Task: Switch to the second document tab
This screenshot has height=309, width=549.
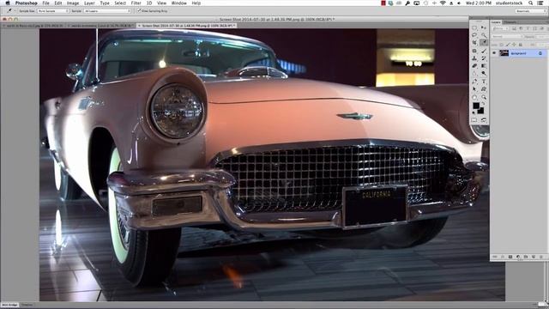Action: pos(101,26)
